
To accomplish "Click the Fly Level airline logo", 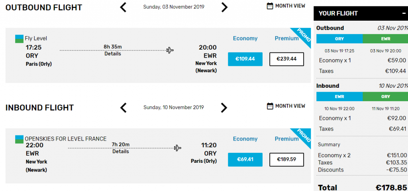I will point(19,39).
